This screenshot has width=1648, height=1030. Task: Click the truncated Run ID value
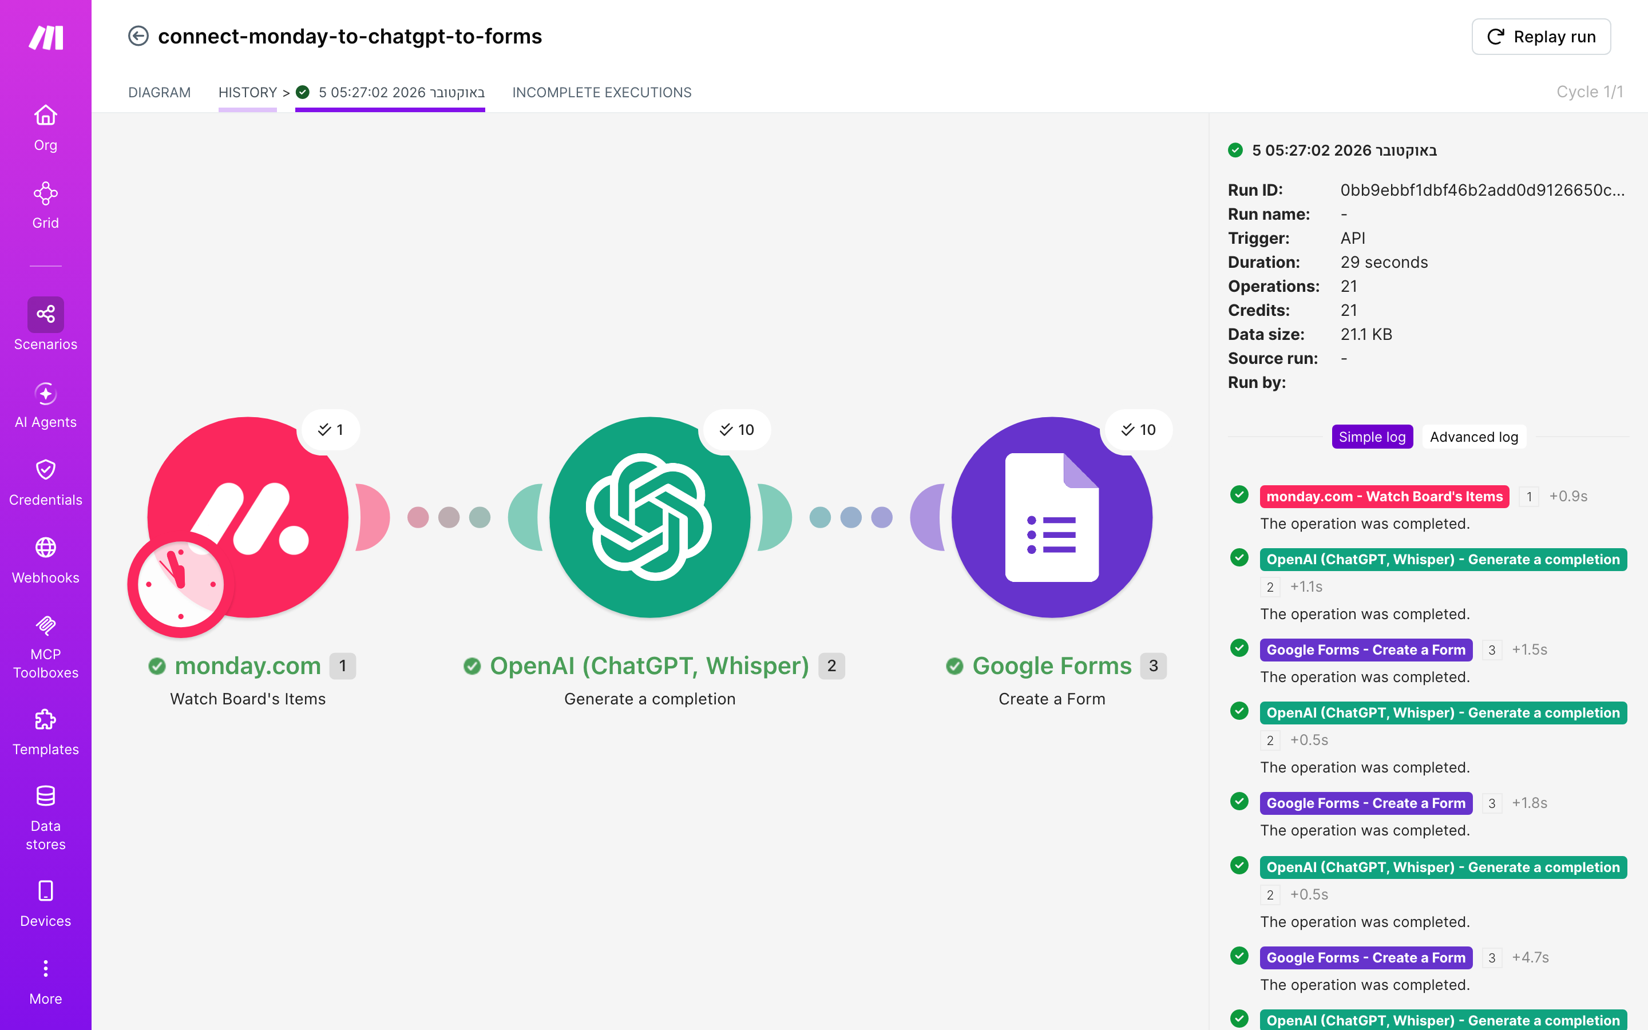pyautogui.click(x=1483, y=189)
